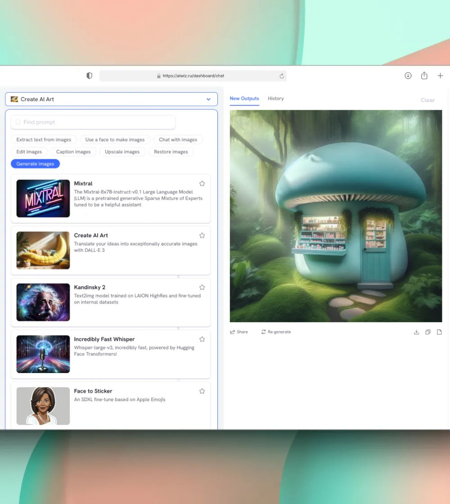Select the Upscale images filter chip
Screen dimensions: 450x504
pos(122,152)
